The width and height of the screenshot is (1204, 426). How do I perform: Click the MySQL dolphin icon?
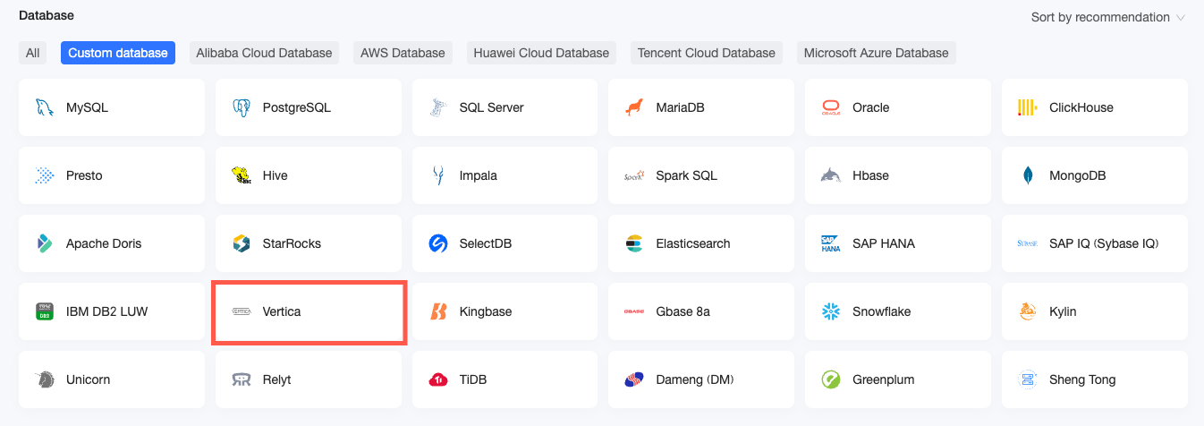[44, 107]
